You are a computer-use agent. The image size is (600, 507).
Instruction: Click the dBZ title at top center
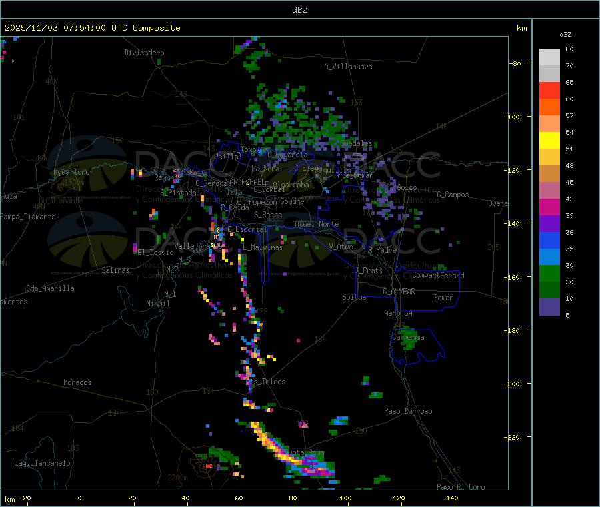(x=299, y=9)
